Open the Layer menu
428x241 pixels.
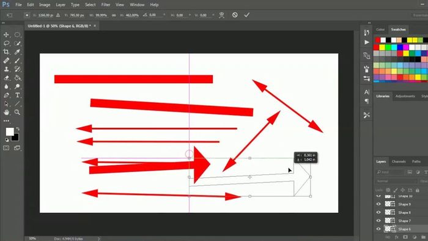click(x=61, y=5)
